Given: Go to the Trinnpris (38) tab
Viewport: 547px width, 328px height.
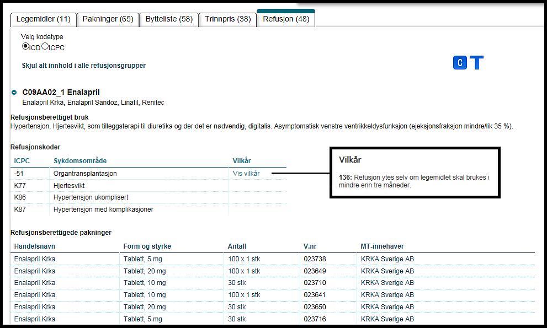Looking at the screenshot, I should point(227,19).
